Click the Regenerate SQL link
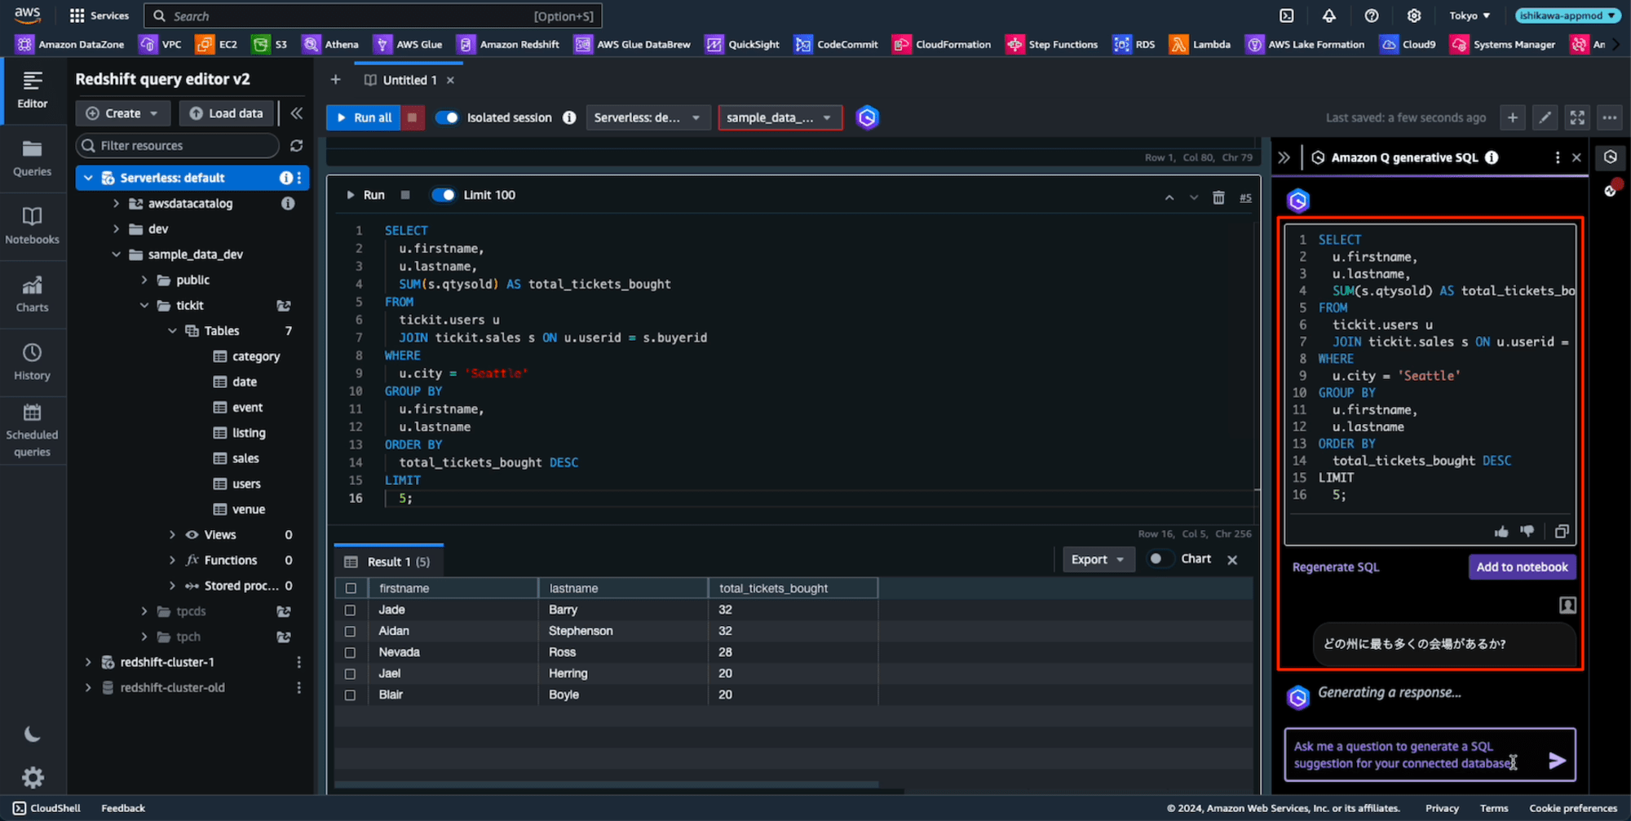 point(1336,567)
